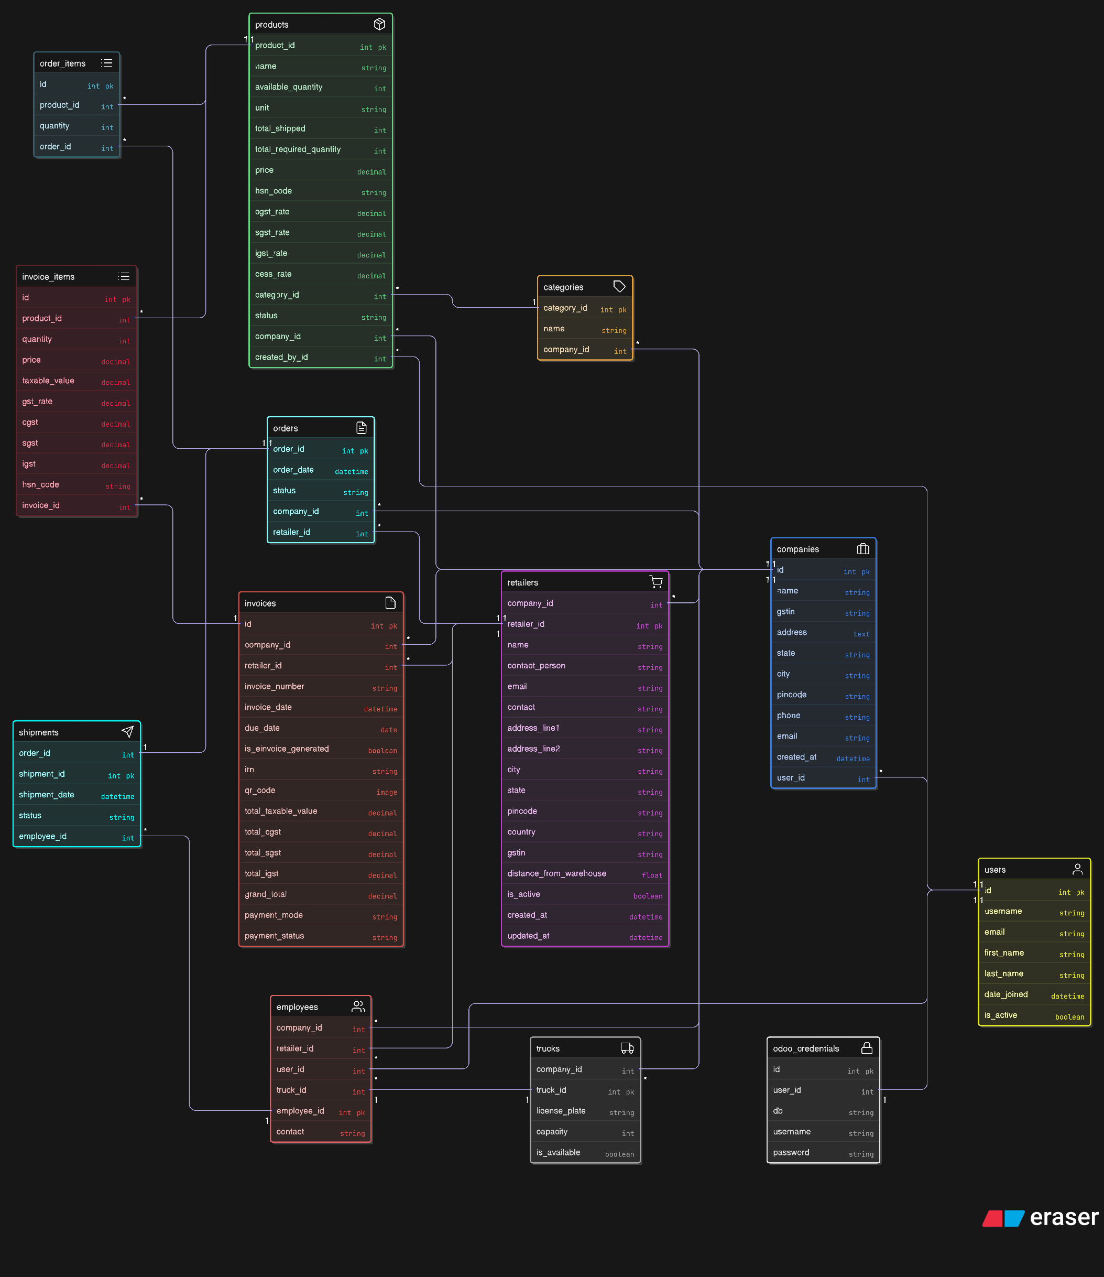Screen dimensions: 1104x1277
Task: Click the paper plane icon on shipments table
Action: pos(127,732)
